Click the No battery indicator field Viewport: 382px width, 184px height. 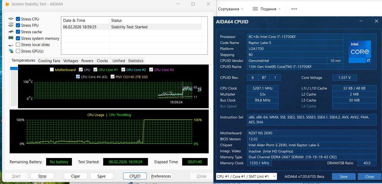pos(59,162)
